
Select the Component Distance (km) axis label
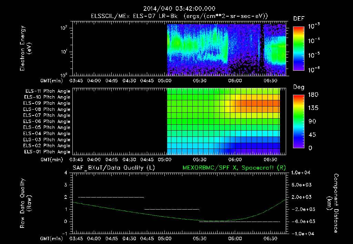coord(333,203)
